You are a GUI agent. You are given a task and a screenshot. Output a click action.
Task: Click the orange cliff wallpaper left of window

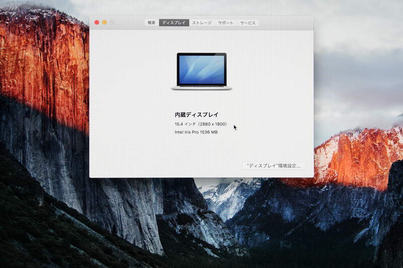(x=45, y=65)
